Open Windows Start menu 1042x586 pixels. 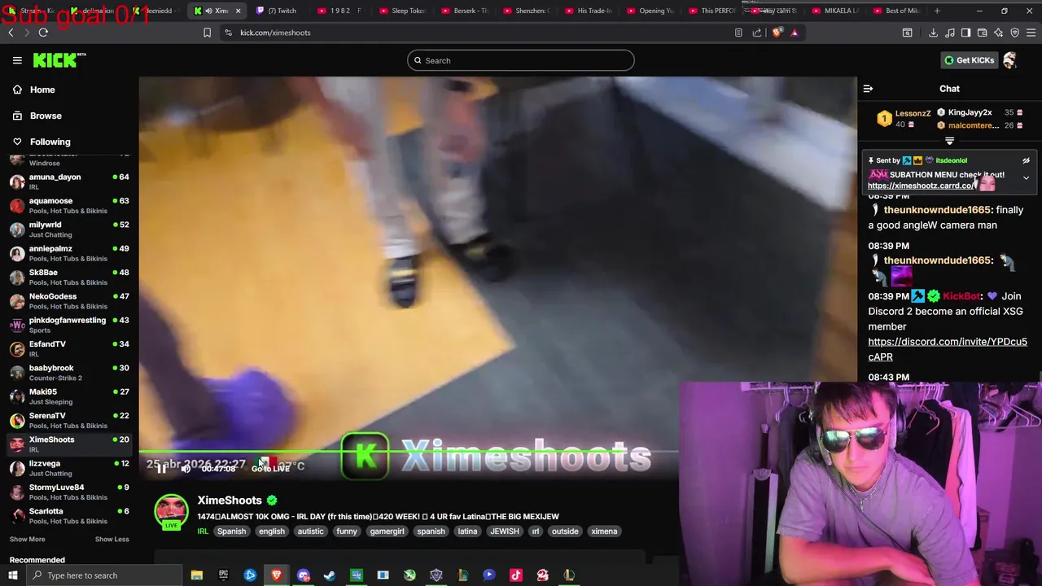tap(12, 575)
